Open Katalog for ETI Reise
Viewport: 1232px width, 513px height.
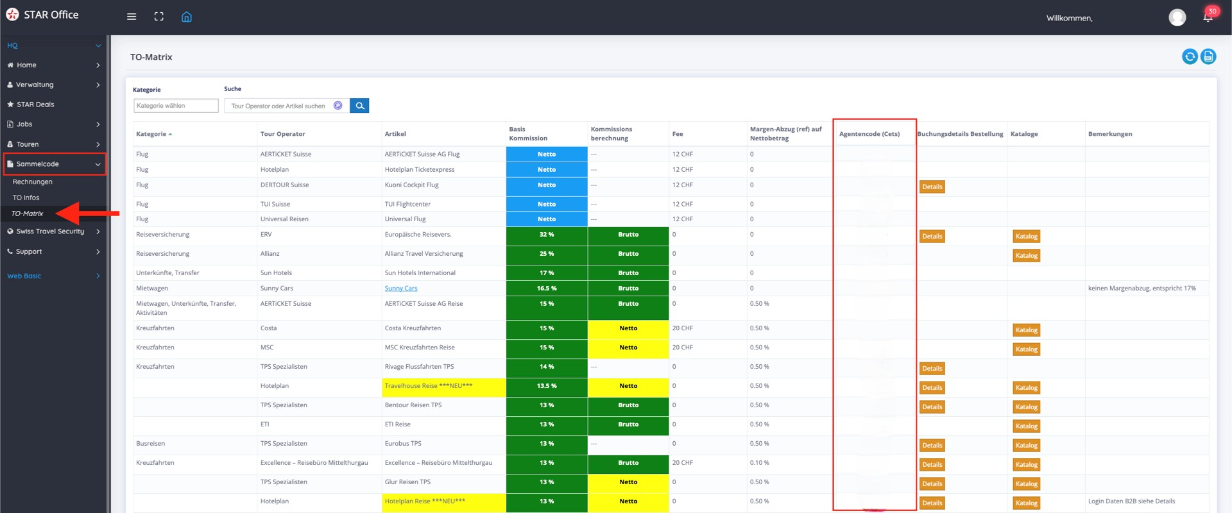(x=1026, y=426)
